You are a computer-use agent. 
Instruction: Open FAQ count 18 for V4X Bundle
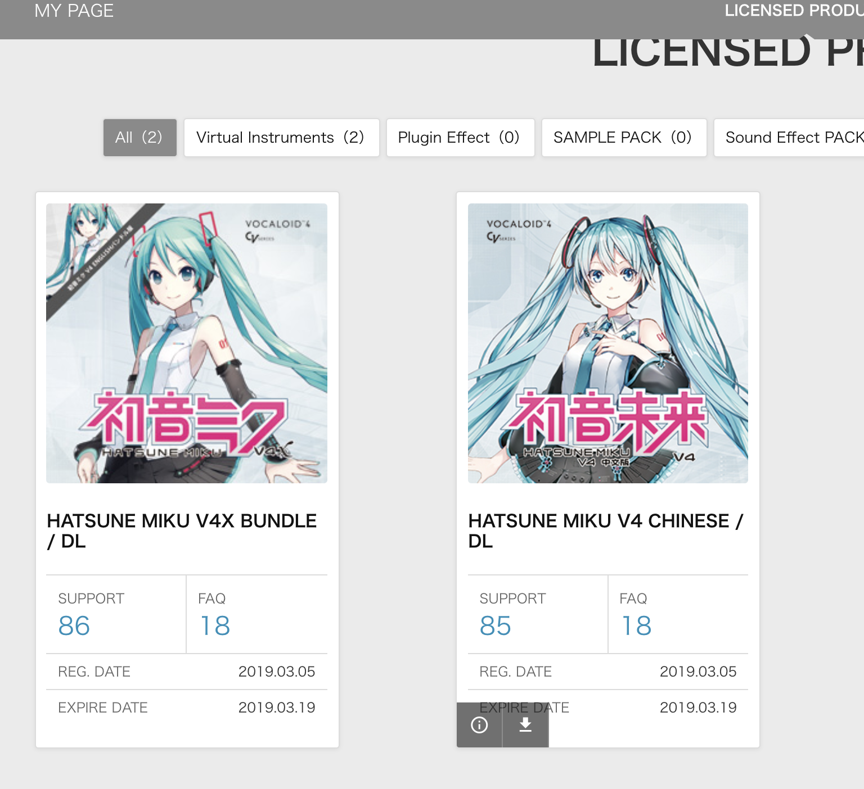tap(215, 626)
